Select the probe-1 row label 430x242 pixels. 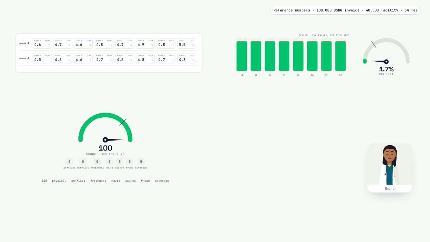point(24,43)
